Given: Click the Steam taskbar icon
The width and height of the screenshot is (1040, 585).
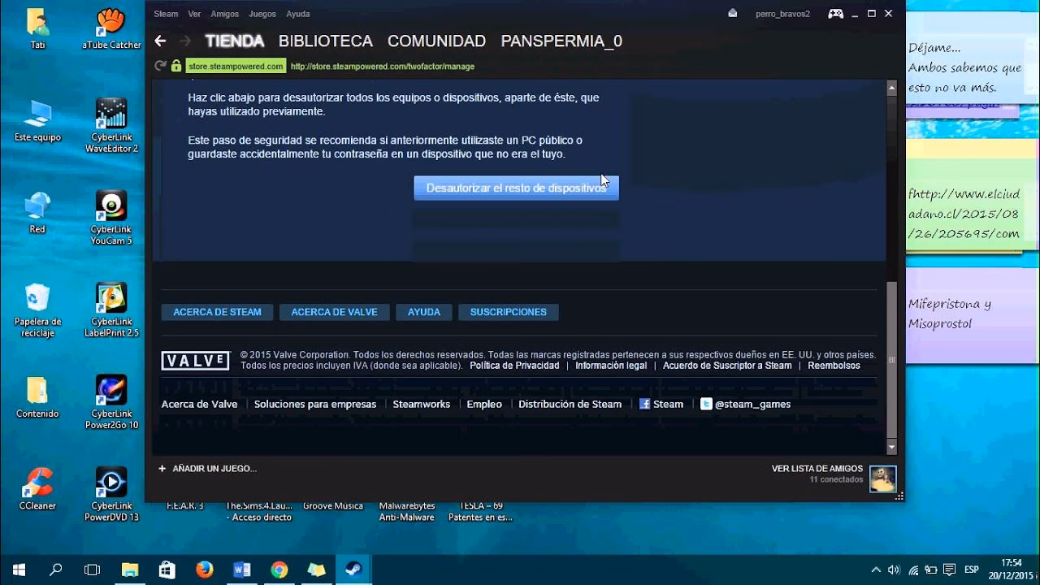Looking at the screenshot, I should click(353, 570).
